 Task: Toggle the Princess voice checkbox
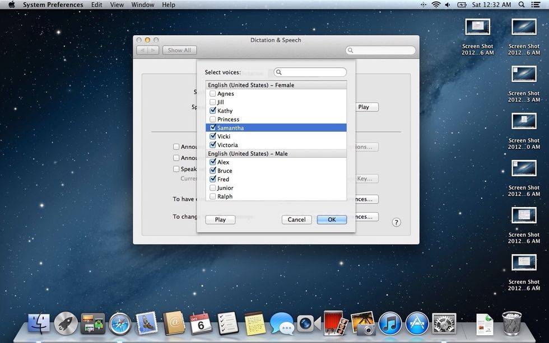tap(213, 119)
